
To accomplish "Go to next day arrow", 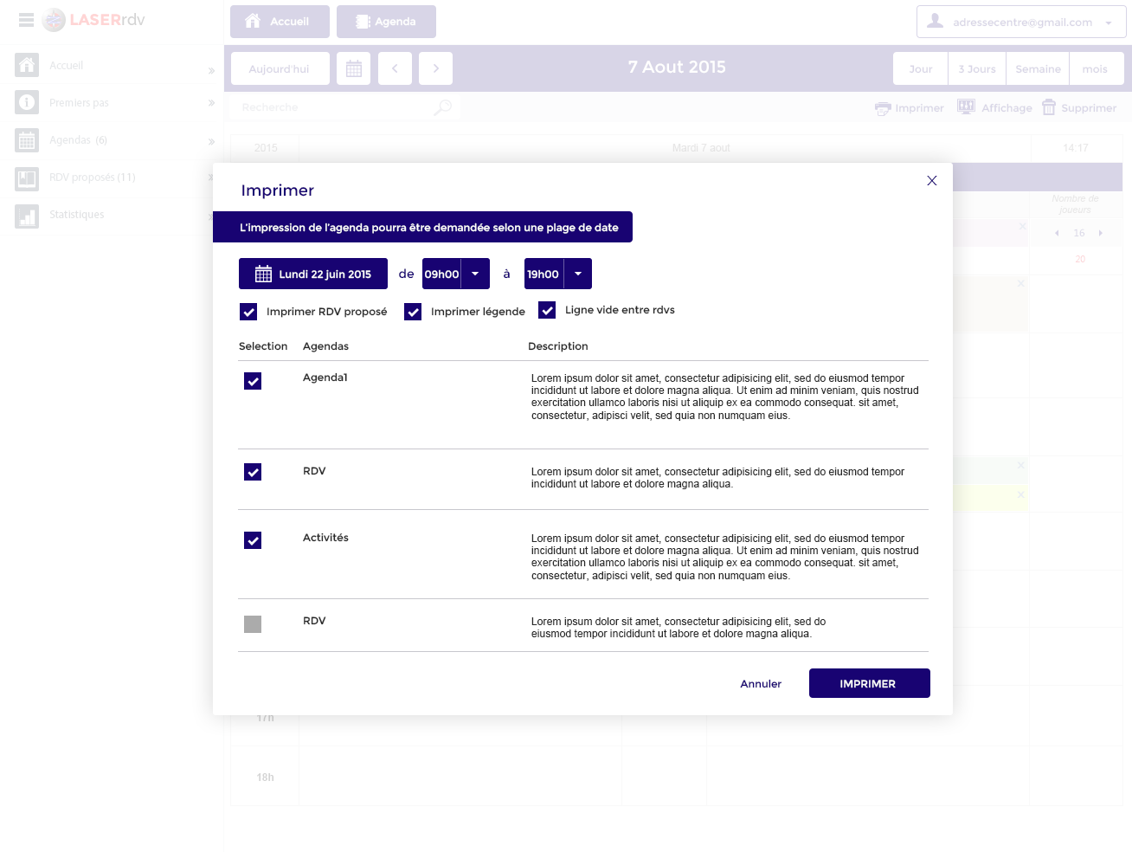I will (x=436, y=68).
